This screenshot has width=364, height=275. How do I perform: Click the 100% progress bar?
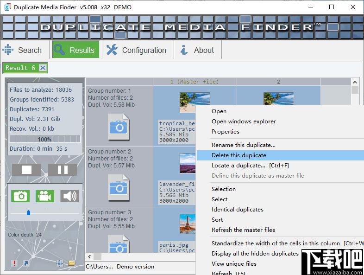tap(45, 139)
